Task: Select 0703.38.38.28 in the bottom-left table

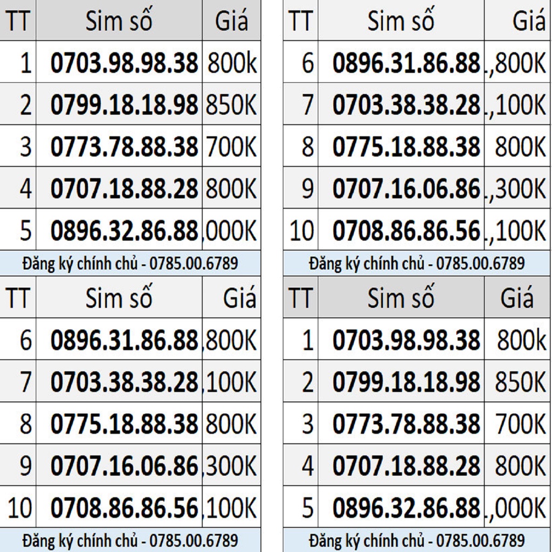Action: coord(125,382)
